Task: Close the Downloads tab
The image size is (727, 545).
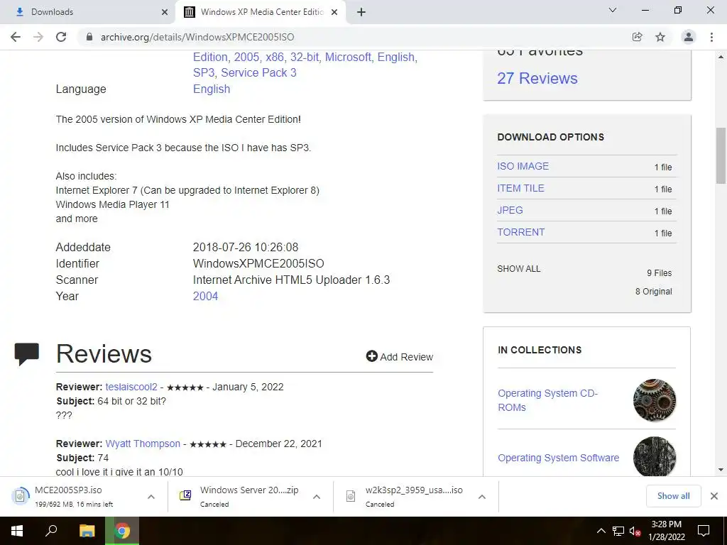Action: point(165,12)
